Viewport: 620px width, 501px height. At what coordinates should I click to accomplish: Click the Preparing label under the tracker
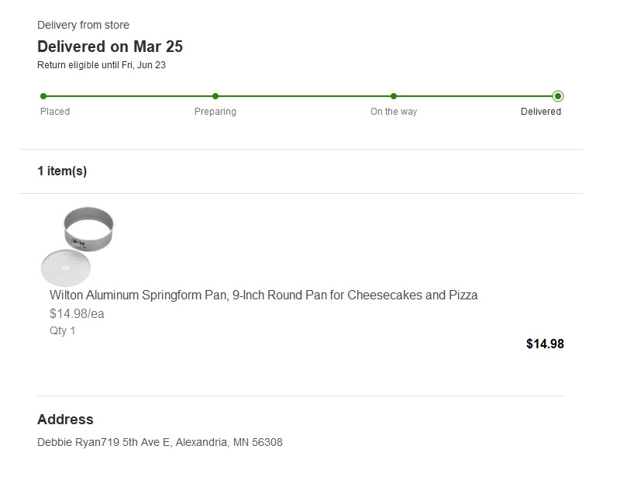click(x=215, y=112)
